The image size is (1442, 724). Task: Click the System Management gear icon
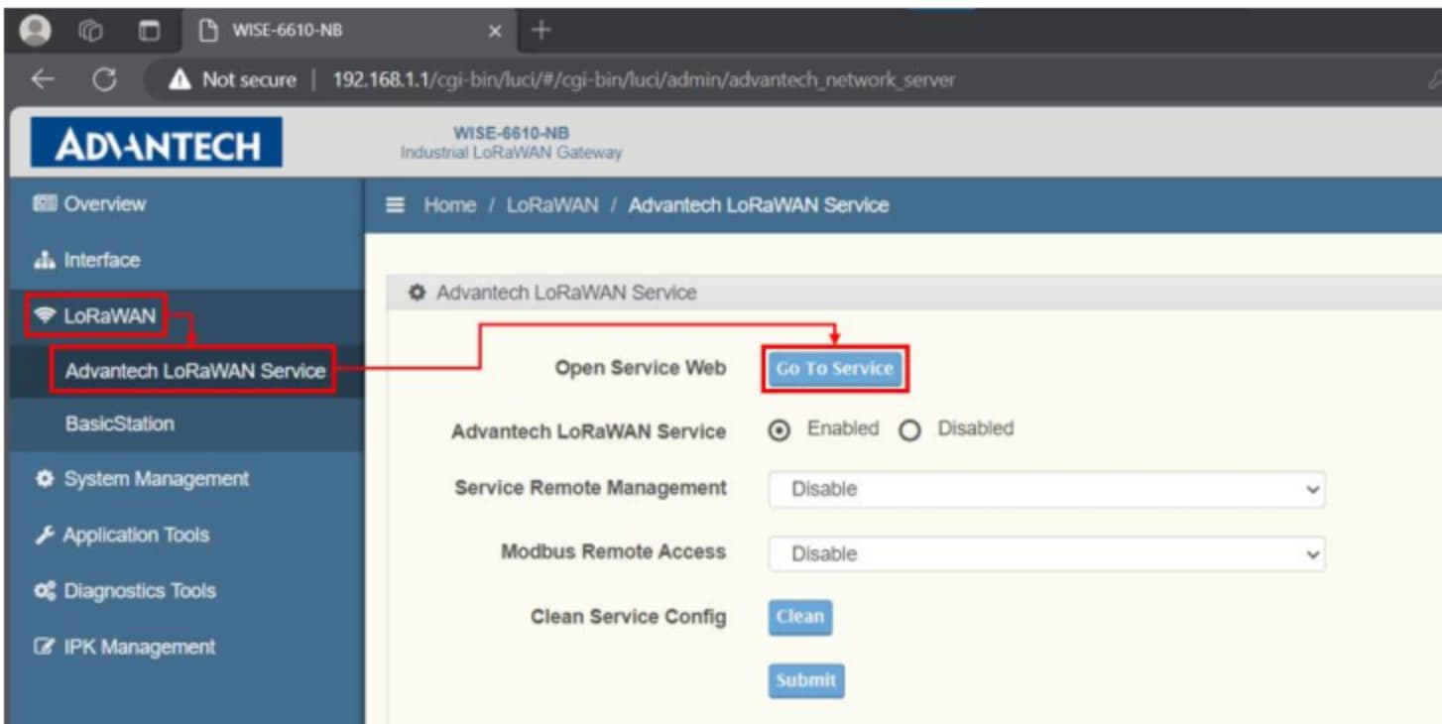(45, 479)
